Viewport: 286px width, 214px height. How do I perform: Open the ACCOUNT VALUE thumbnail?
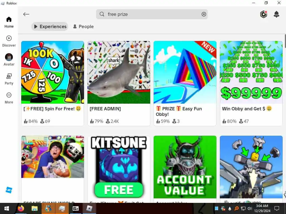pos(185,167)
